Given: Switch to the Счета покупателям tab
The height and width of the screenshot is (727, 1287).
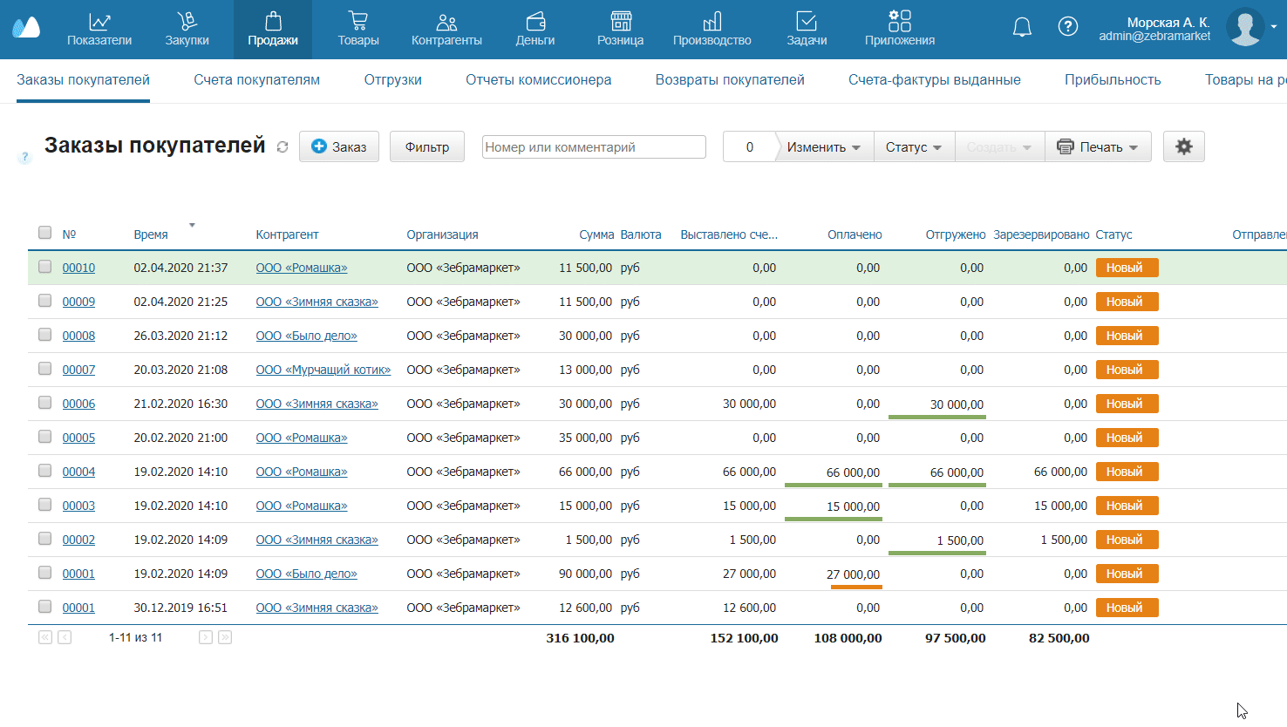Looking at the screenshot, I should pos(256,80).
